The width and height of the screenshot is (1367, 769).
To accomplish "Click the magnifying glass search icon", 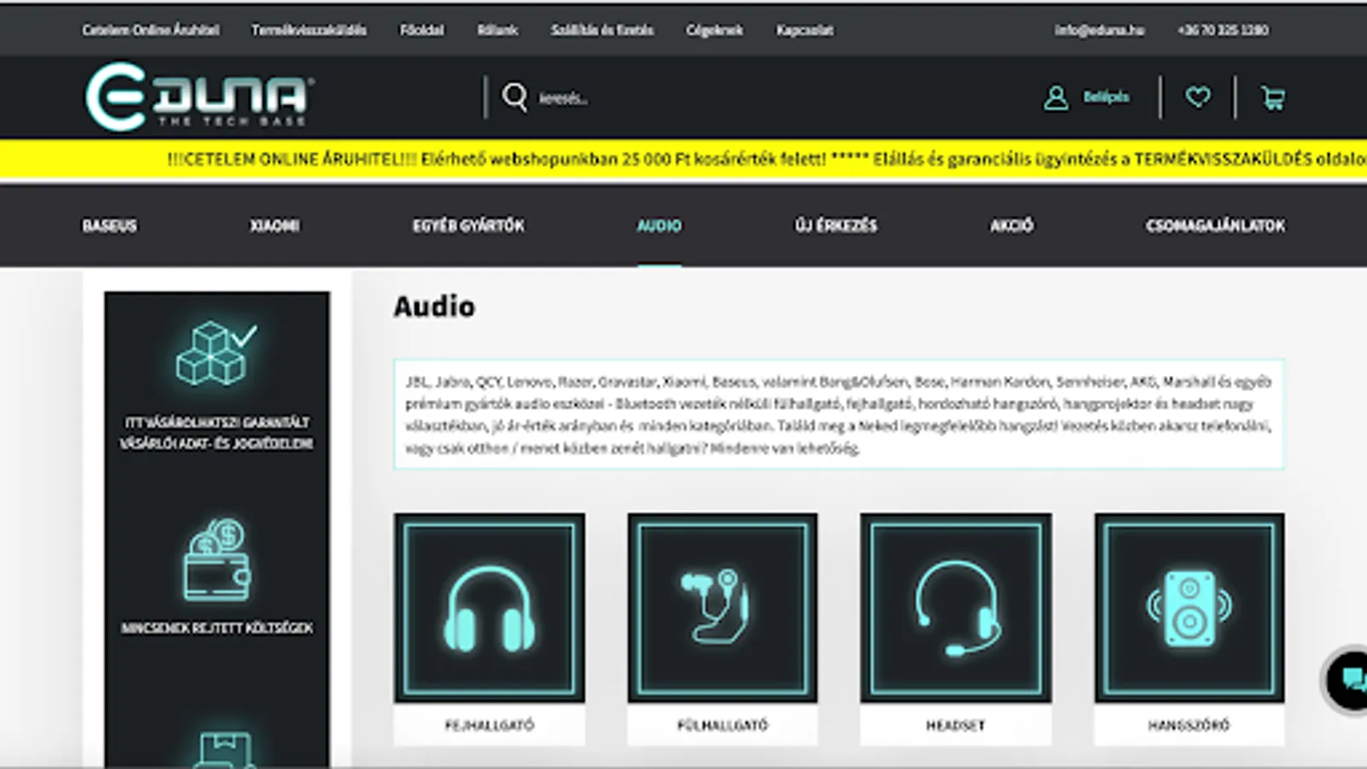I will (514, 97).
